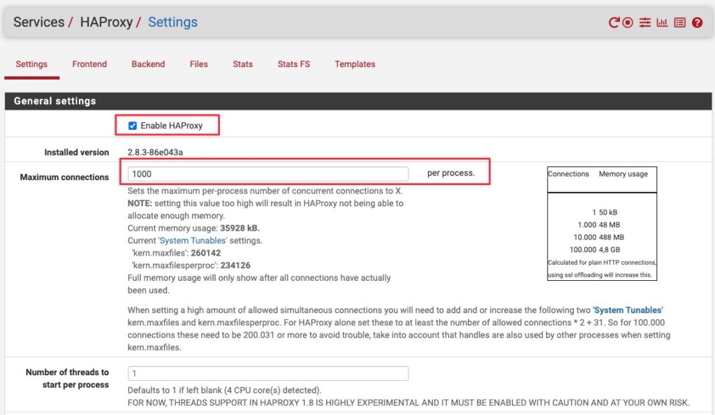Click the Settings breadcrumb link
This screenshot has width=715, height=415.
(x=173, y=22)
